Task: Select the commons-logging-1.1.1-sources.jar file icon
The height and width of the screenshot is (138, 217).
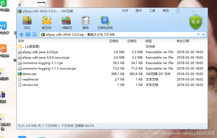Action: (x=20, y=68)
